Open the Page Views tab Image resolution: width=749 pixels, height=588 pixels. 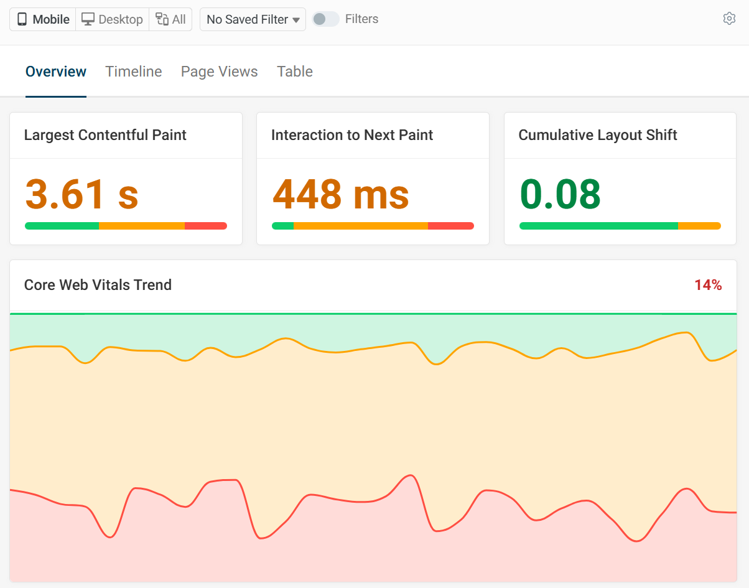point(219,72)
